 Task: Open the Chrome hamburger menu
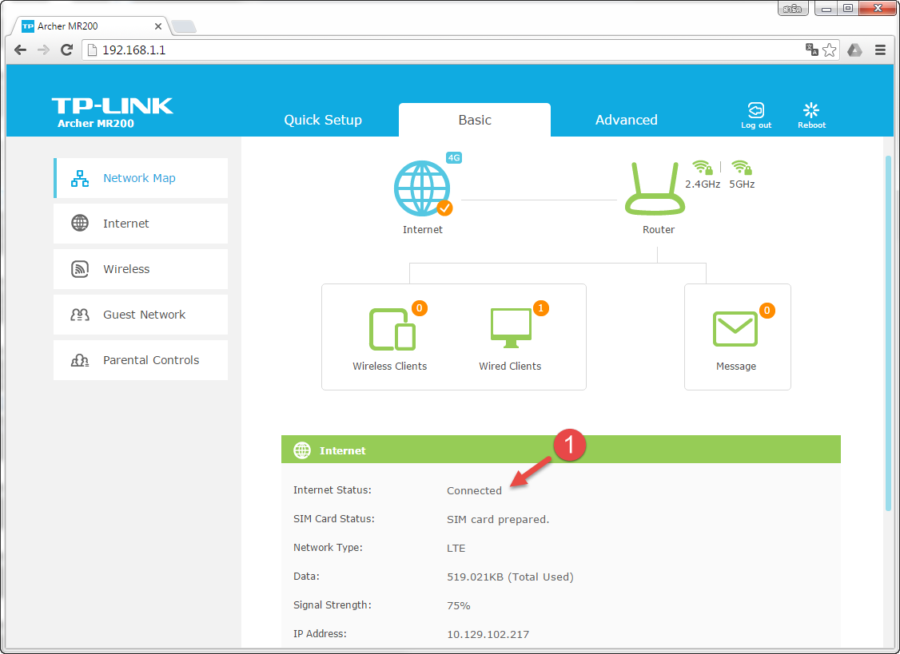881,50
